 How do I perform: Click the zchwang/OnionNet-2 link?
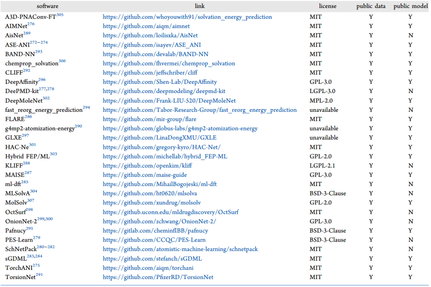click(159, 222)
